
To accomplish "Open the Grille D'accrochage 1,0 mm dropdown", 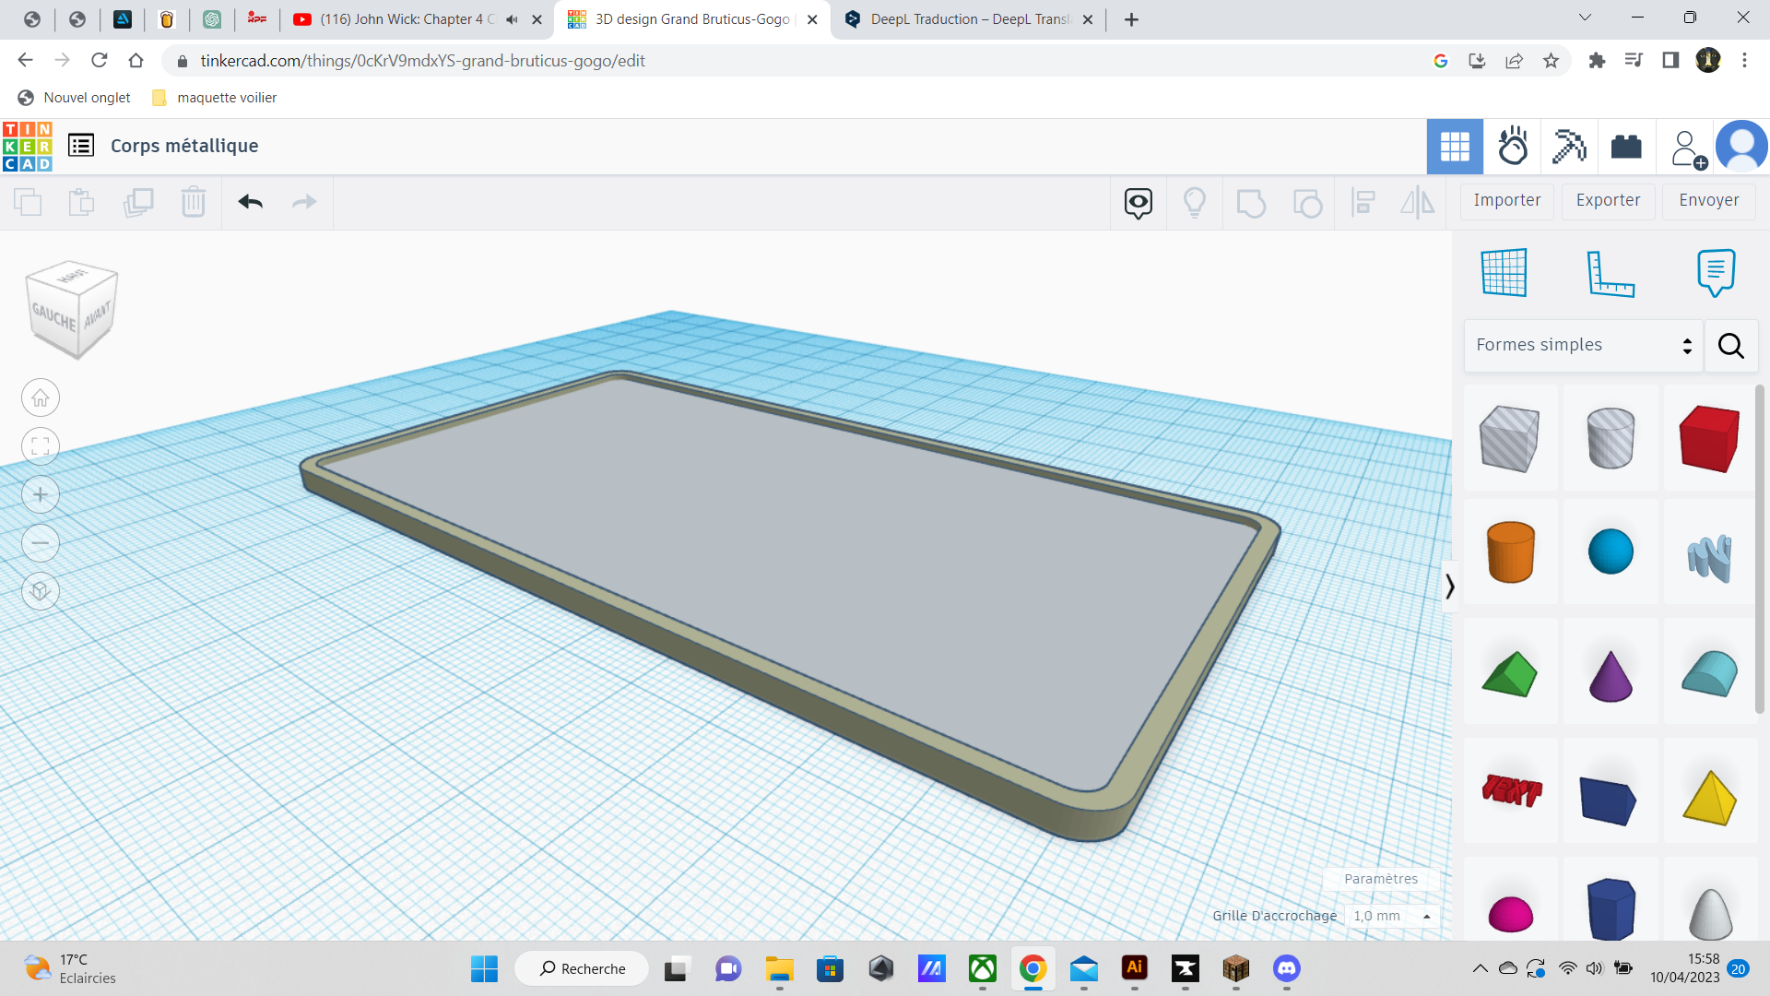I will [1392, 916].
